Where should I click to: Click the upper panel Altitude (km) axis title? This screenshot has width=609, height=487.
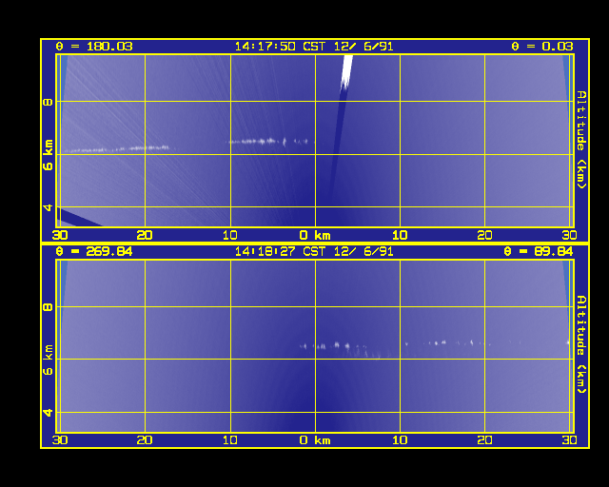pos(581,140)
